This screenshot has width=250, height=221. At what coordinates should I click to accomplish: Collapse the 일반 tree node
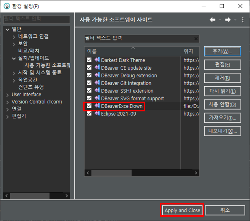7,29
